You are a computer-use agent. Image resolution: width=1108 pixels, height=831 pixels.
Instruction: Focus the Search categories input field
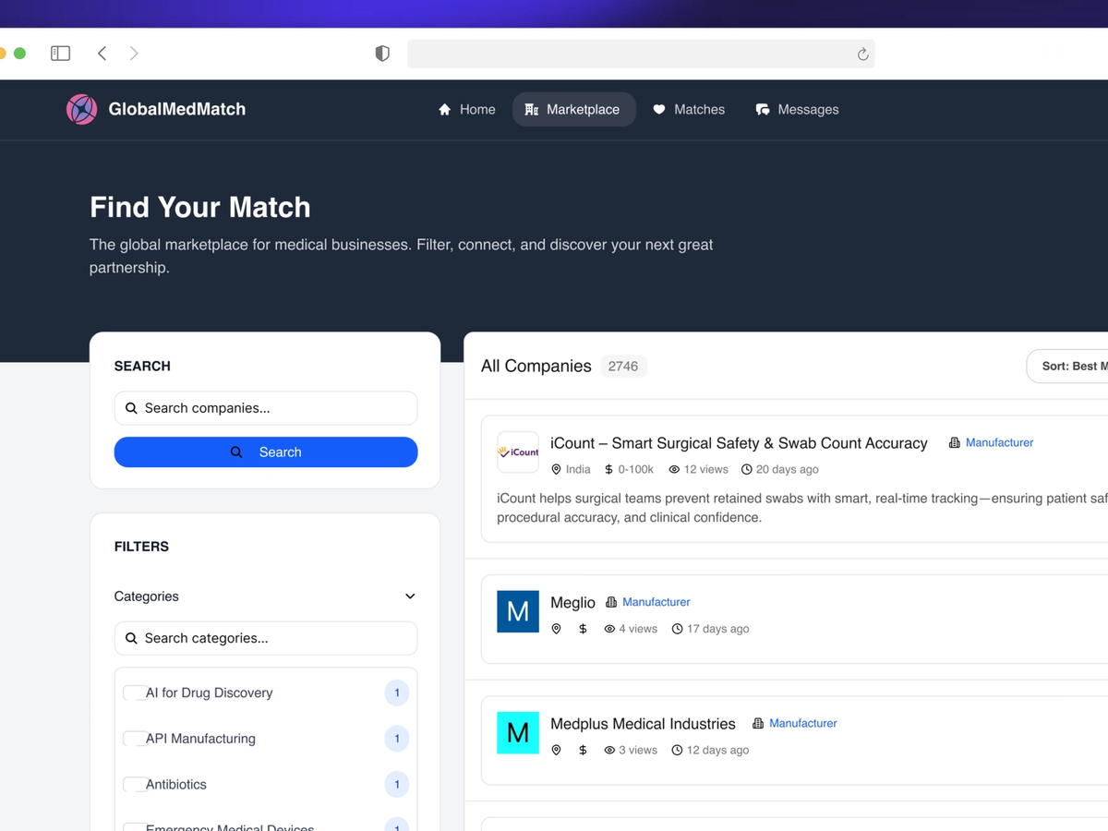[266, 638]
